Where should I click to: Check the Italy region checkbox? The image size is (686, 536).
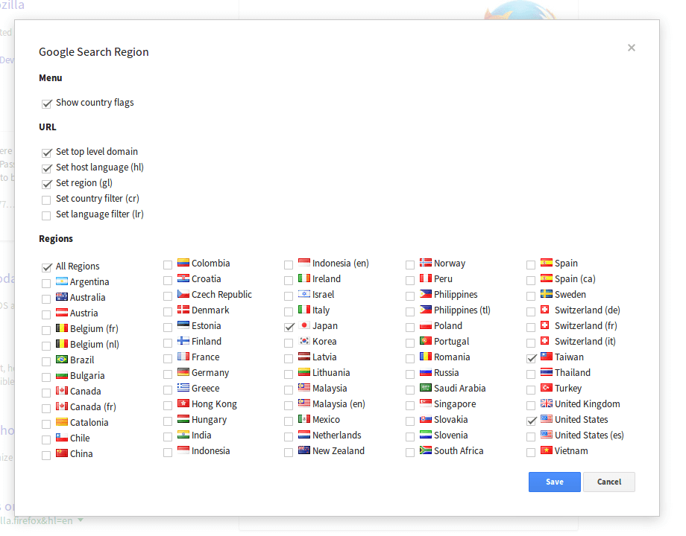(289, 311)
